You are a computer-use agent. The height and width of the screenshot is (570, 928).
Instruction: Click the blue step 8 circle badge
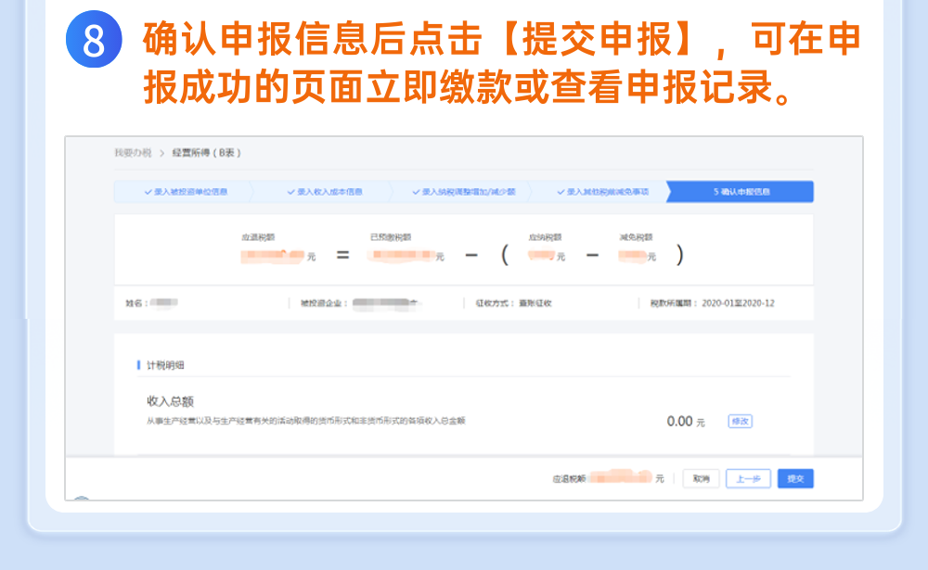pyautogui.click(x=94, y=41)
